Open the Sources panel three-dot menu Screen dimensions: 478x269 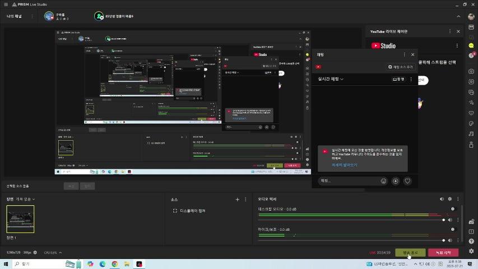tap(245, 200)
